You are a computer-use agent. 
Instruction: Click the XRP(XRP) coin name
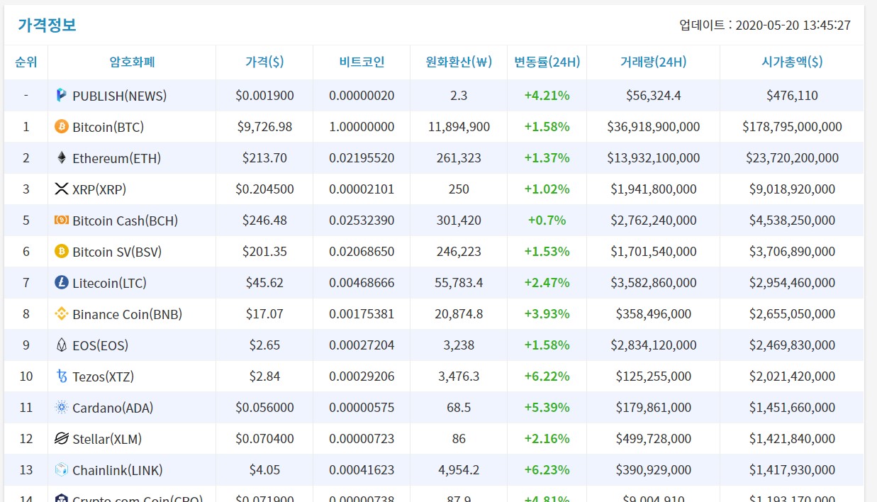[x=99, y=189]
